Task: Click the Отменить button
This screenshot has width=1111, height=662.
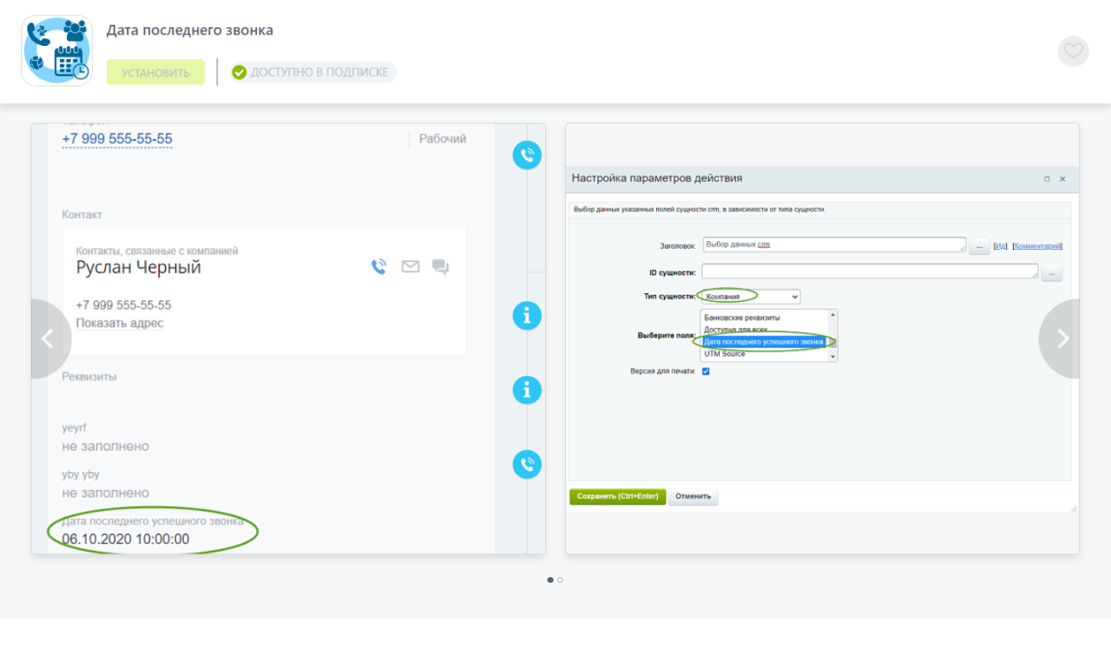Action: [x=694, y=496]
